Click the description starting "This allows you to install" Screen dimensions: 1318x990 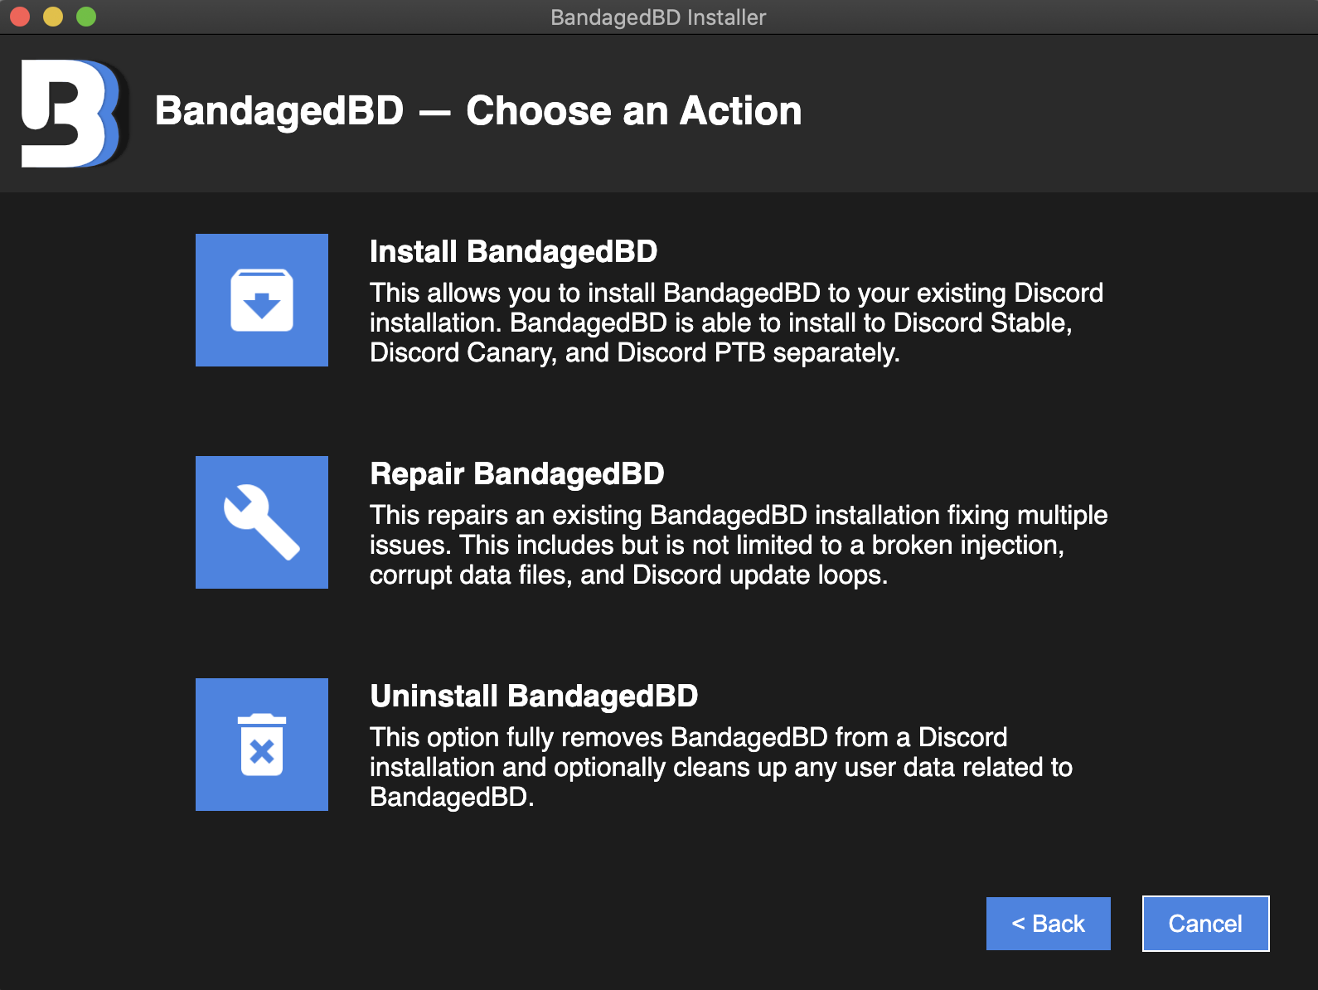(x=737, y=323)
